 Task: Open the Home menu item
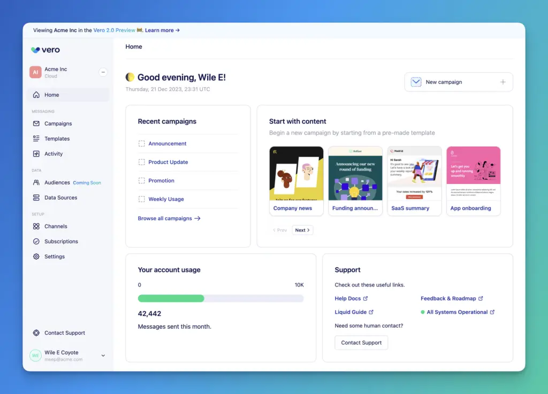(x=52, y=95)
